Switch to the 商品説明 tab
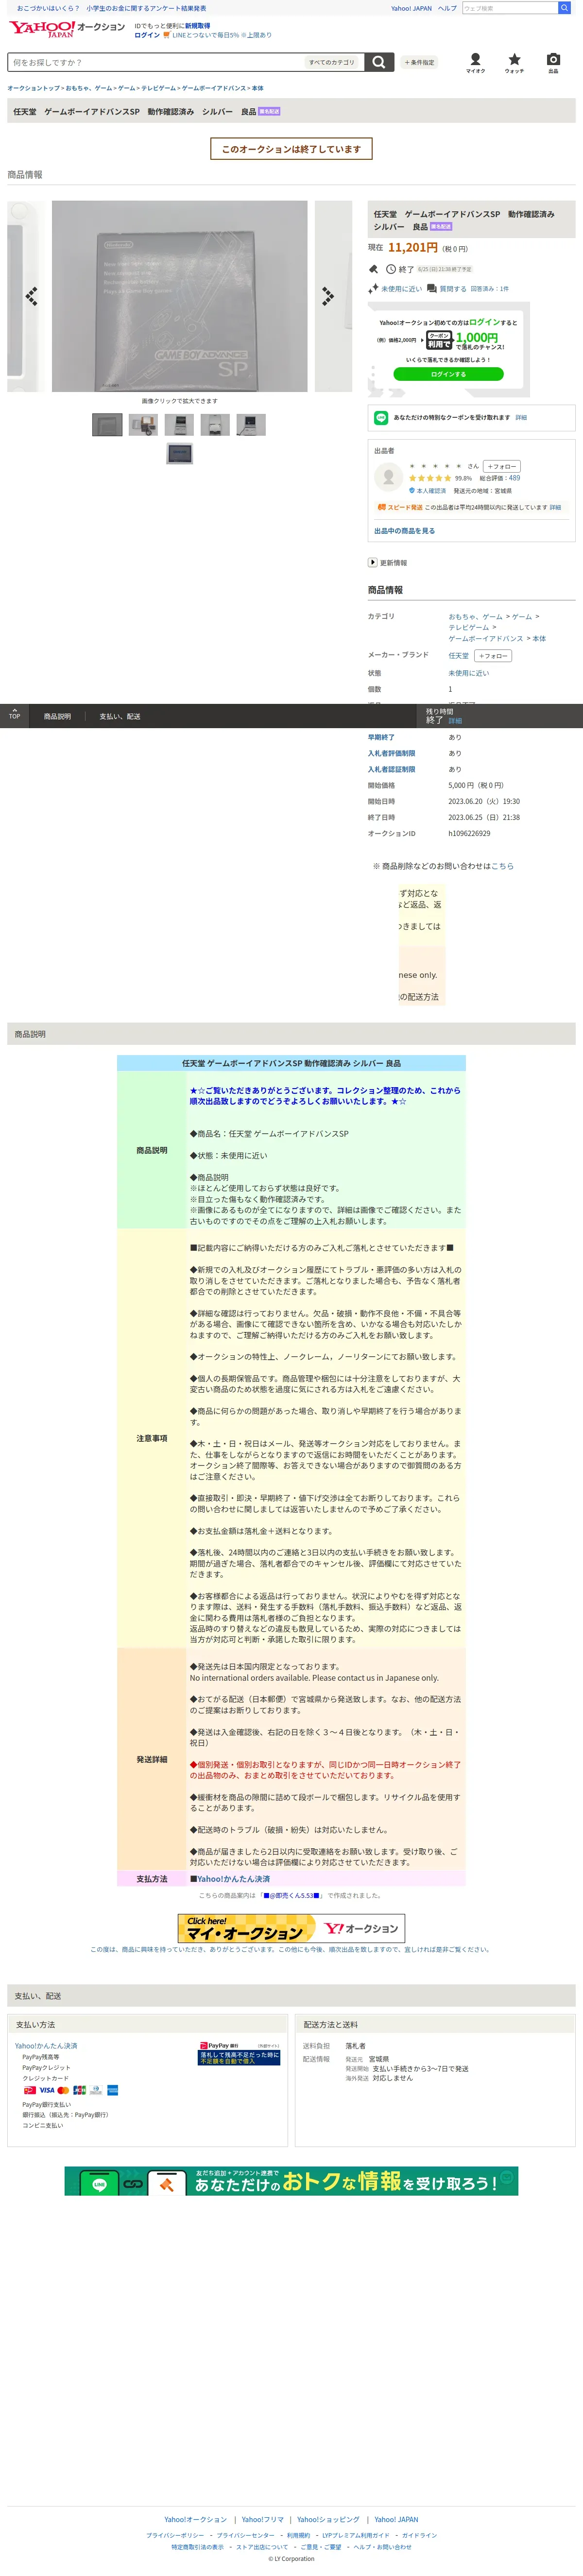Viewport: 583px width, 2576px height. click(57, 716)
